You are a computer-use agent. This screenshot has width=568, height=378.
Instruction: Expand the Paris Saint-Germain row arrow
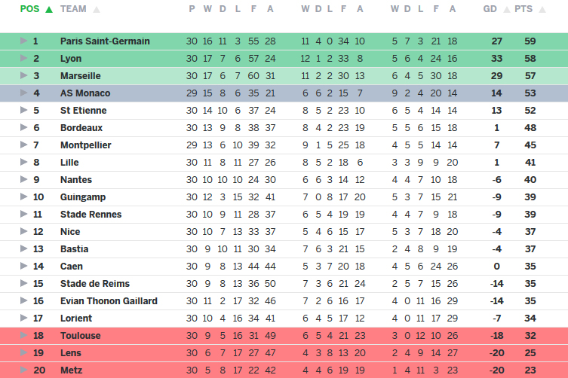click(x=23, y=41)
